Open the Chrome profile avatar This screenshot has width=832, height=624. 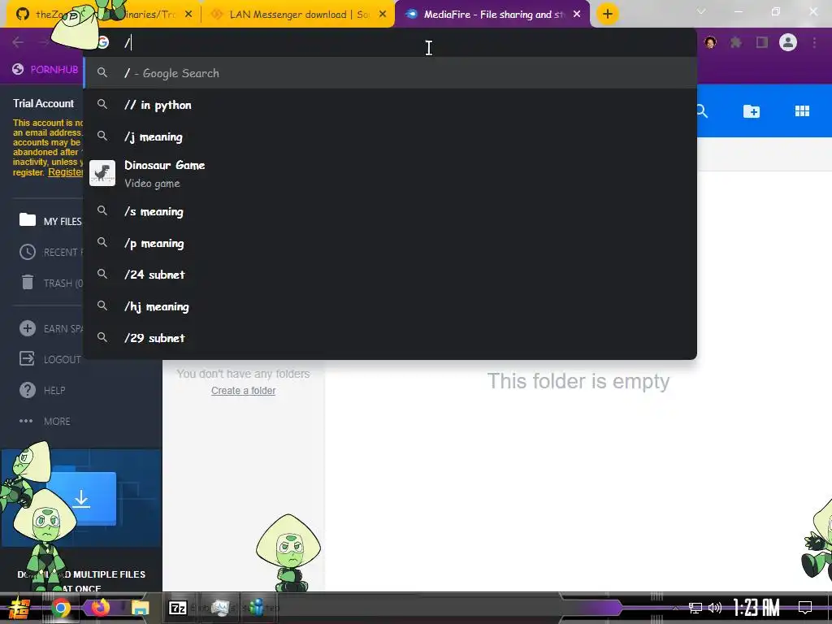pos(788,42)
